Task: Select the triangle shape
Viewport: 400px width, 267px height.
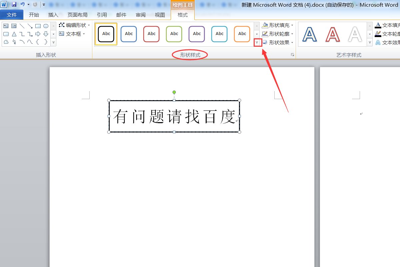Action: tap(14, 34)
